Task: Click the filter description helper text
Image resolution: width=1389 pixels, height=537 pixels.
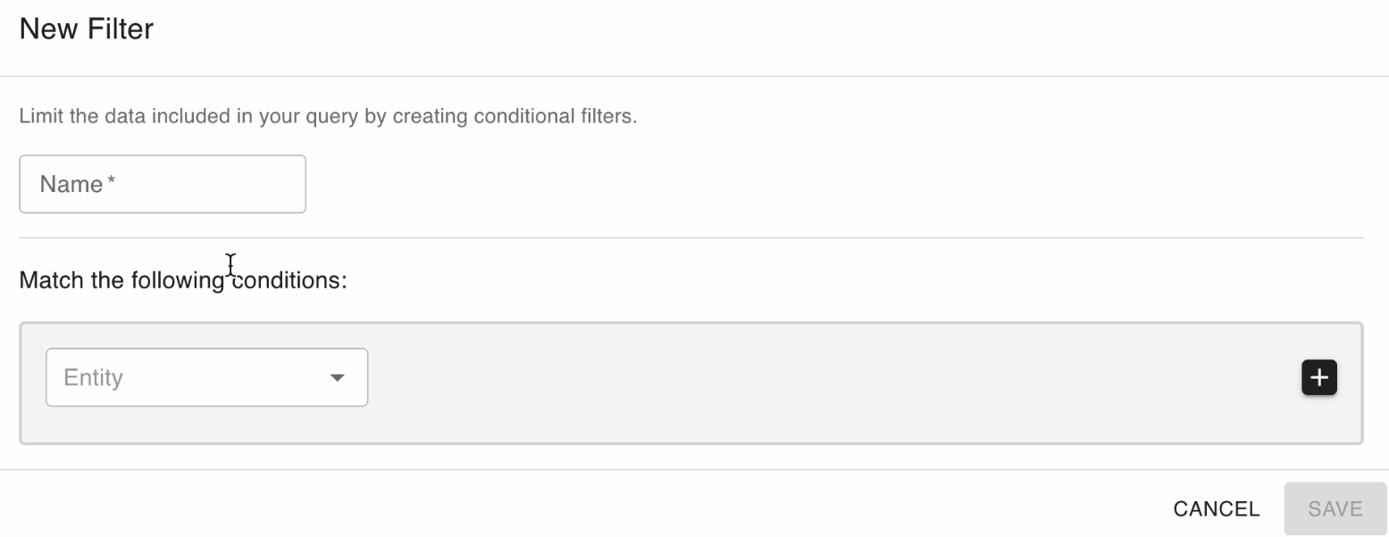Action: tap(328, 117)
